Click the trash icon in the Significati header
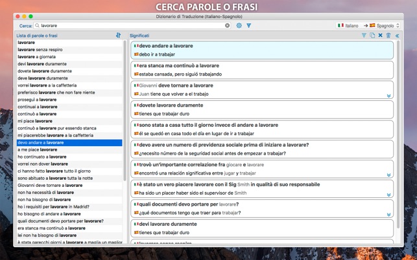The image size is (417, 260). point(389,35)
